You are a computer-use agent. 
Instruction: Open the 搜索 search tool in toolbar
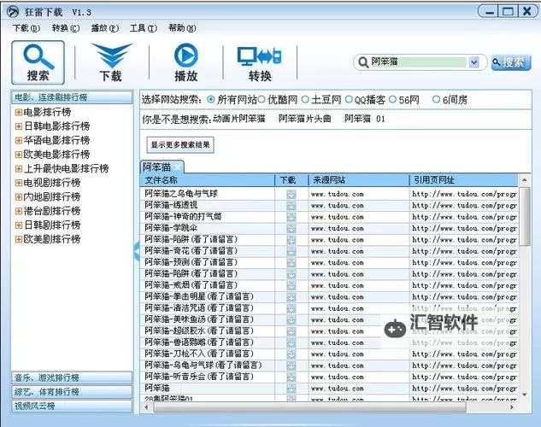(38, 62)
